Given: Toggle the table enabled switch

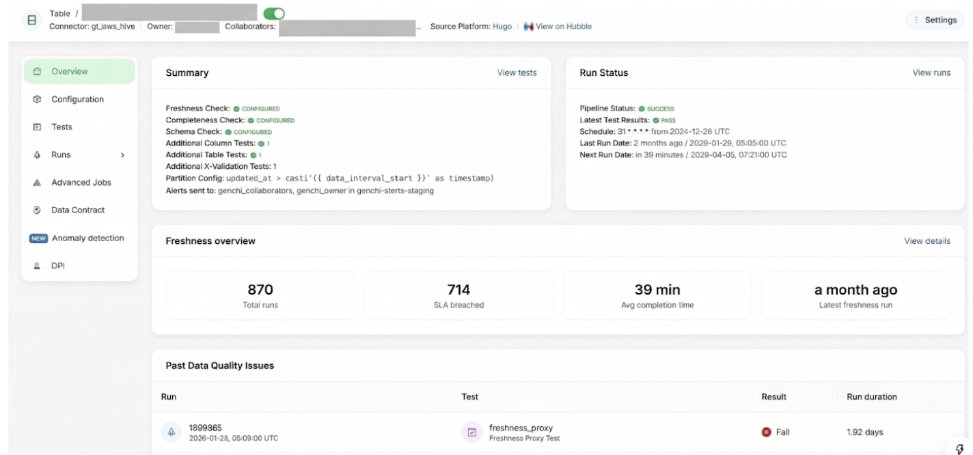Looking at the screenshot, I should 274,13.
